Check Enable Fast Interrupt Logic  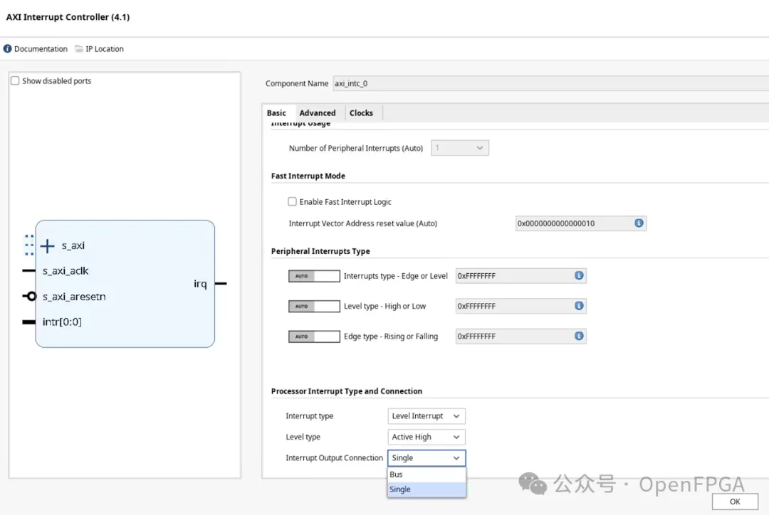292,202
